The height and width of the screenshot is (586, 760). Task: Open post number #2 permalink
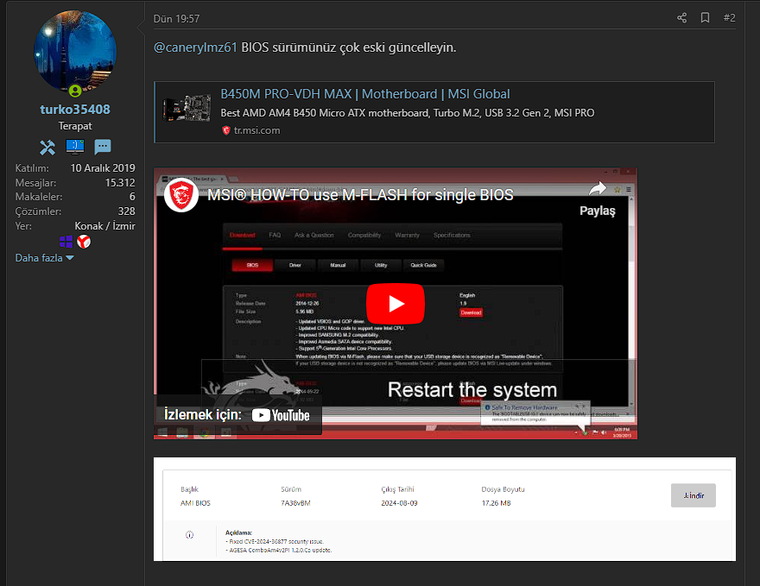(730, 18)
